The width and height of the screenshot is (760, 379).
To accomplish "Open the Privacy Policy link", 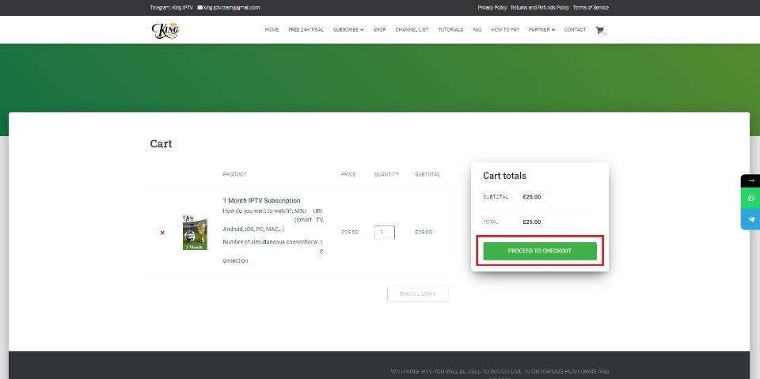I will coord(492,8).
